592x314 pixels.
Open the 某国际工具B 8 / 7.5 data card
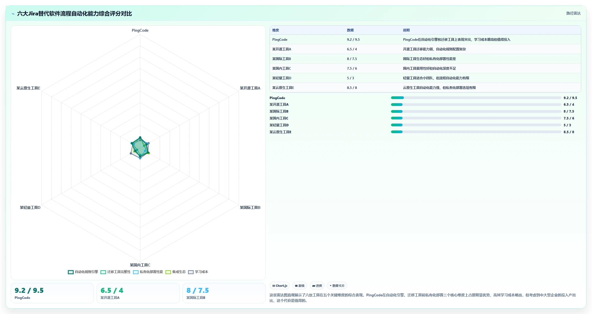pyautogui.click(x=224, y=293)
